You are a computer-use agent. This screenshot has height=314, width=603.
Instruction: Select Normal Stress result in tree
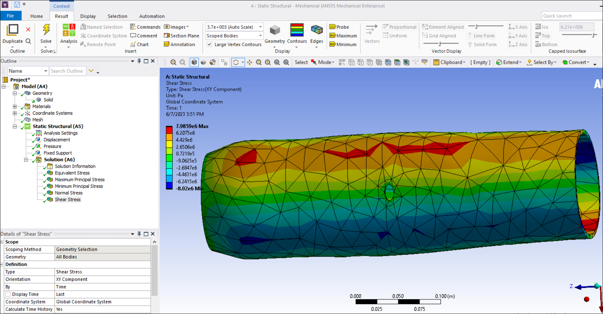69,193
